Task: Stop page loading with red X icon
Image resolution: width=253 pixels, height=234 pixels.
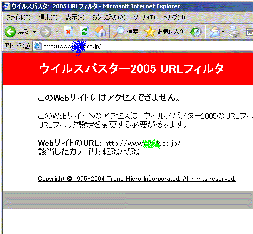Action: (x=68, y=32)
